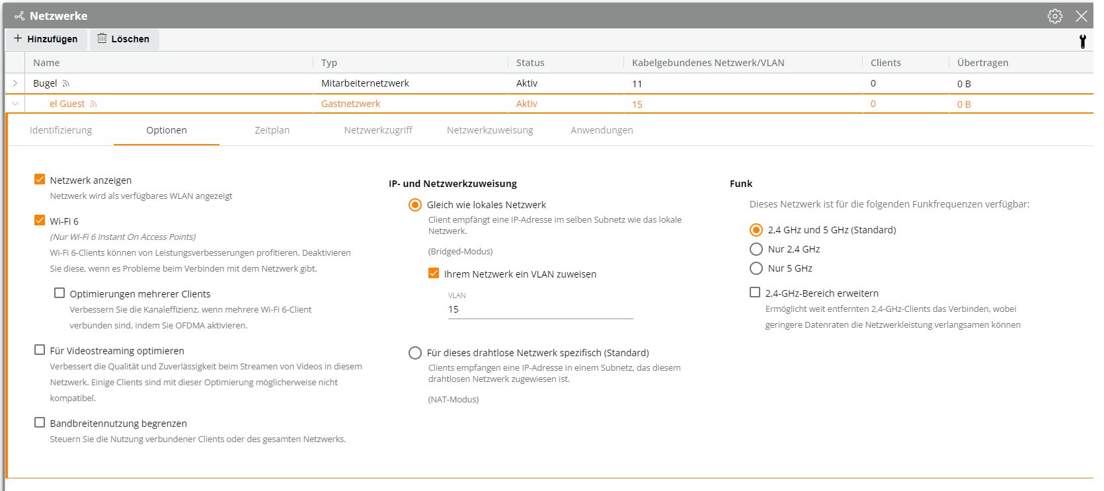This screenshot has width=1104, height=491.
Task: Close the Netzwerke panel with X
Action: tap(1082, 16)
